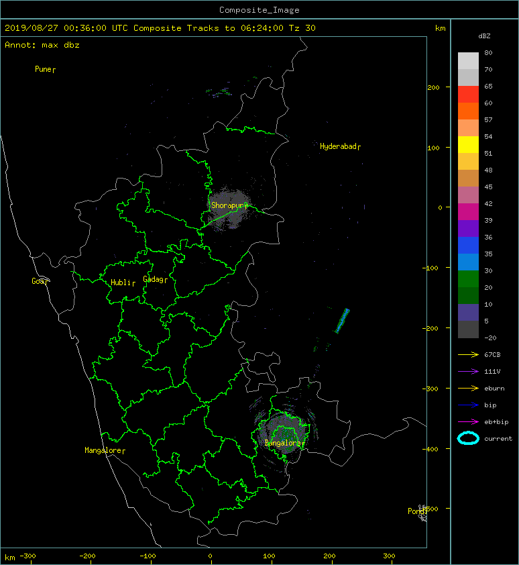
Task: Click the dBZ legend heading
Action: click(x=484, y=36)
